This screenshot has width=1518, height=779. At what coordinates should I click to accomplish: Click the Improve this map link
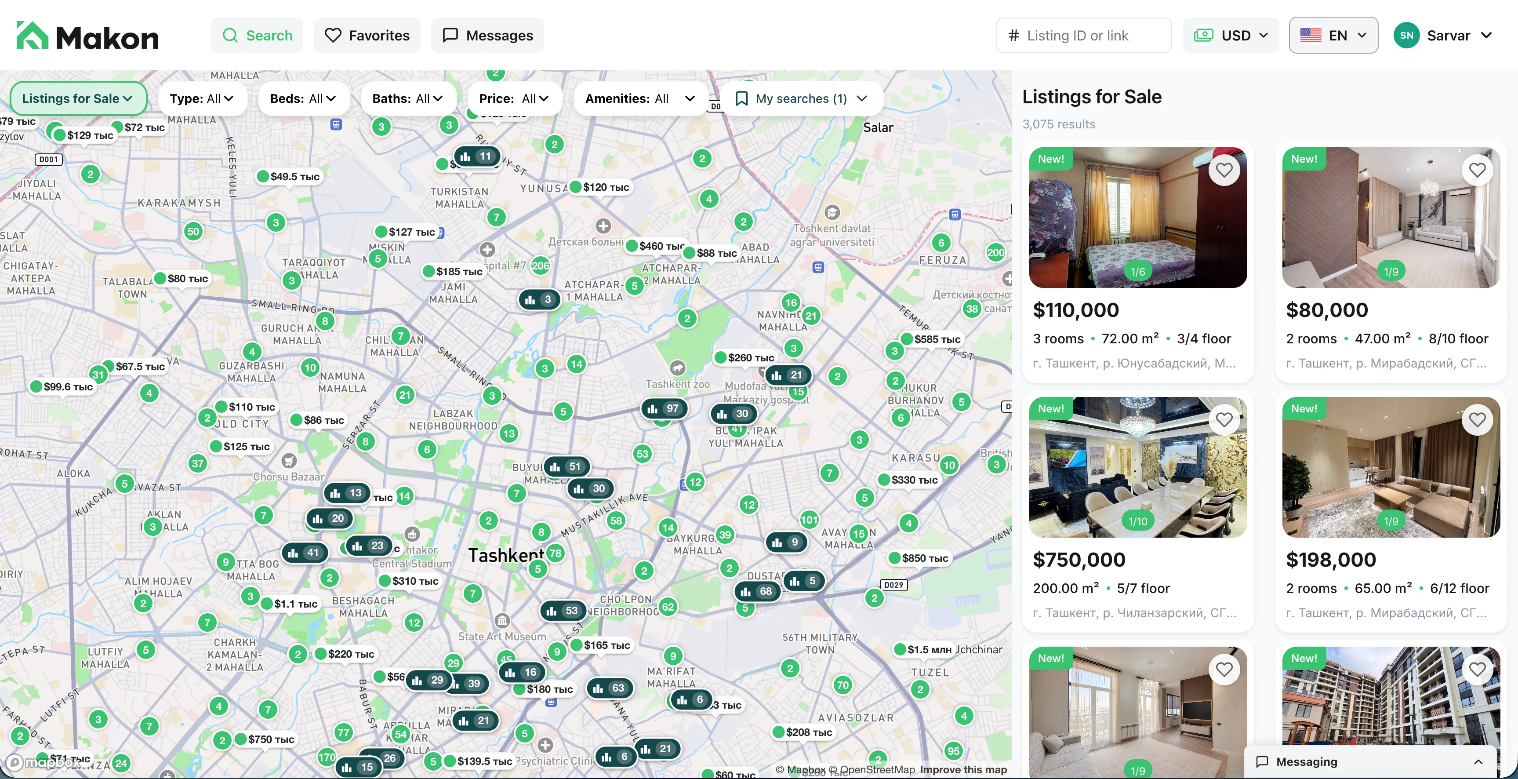click(x=963, y=770)
